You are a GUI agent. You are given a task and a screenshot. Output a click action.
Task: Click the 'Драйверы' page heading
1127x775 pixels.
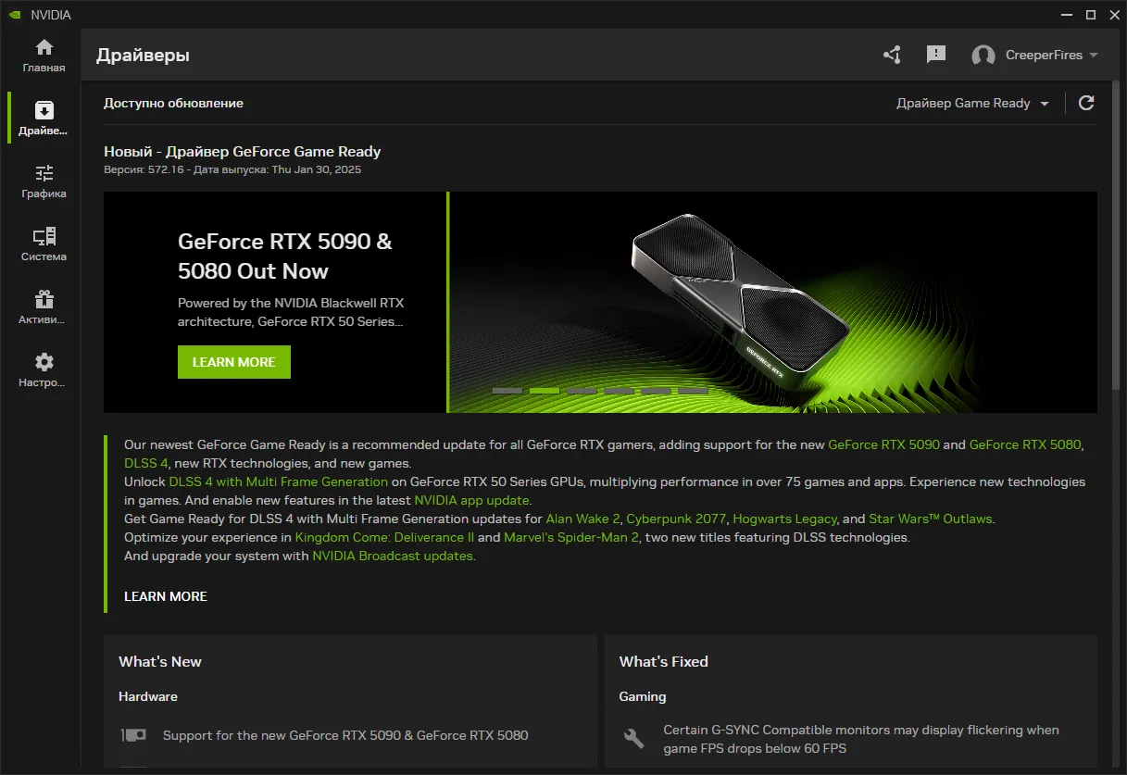click(x=143, y=56)
